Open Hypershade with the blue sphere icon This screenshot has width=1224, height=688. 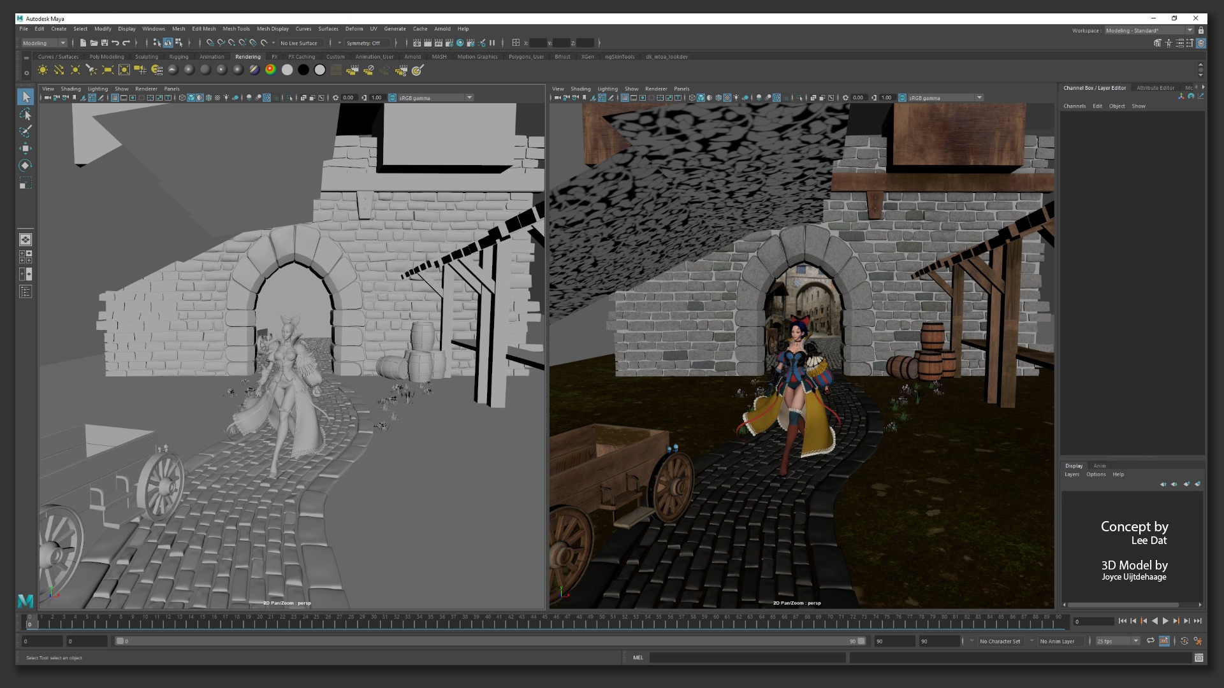[x=460, y=43]
